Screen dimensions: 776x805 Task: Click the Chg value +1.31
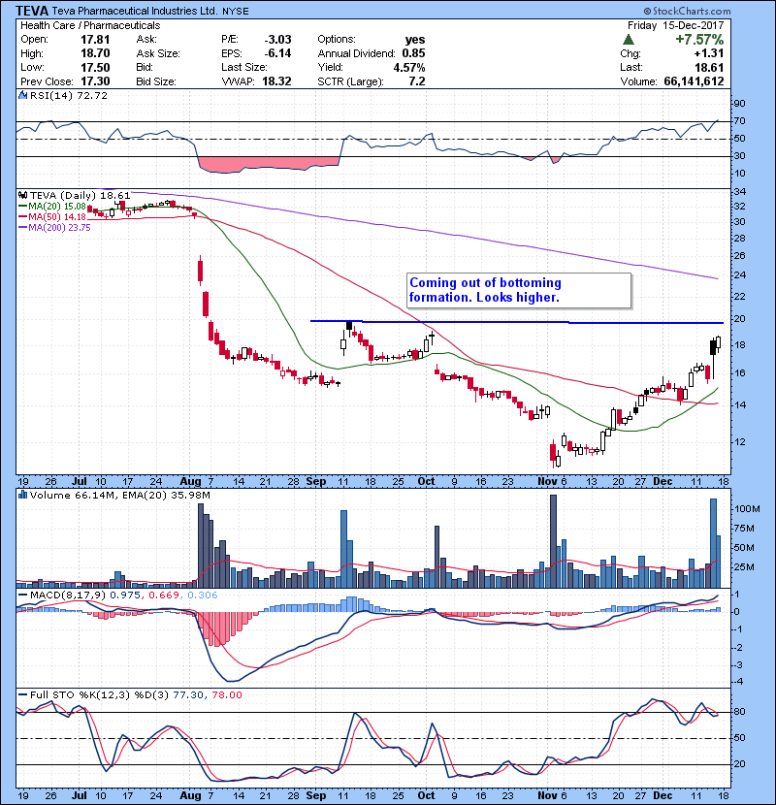[709, 53]
